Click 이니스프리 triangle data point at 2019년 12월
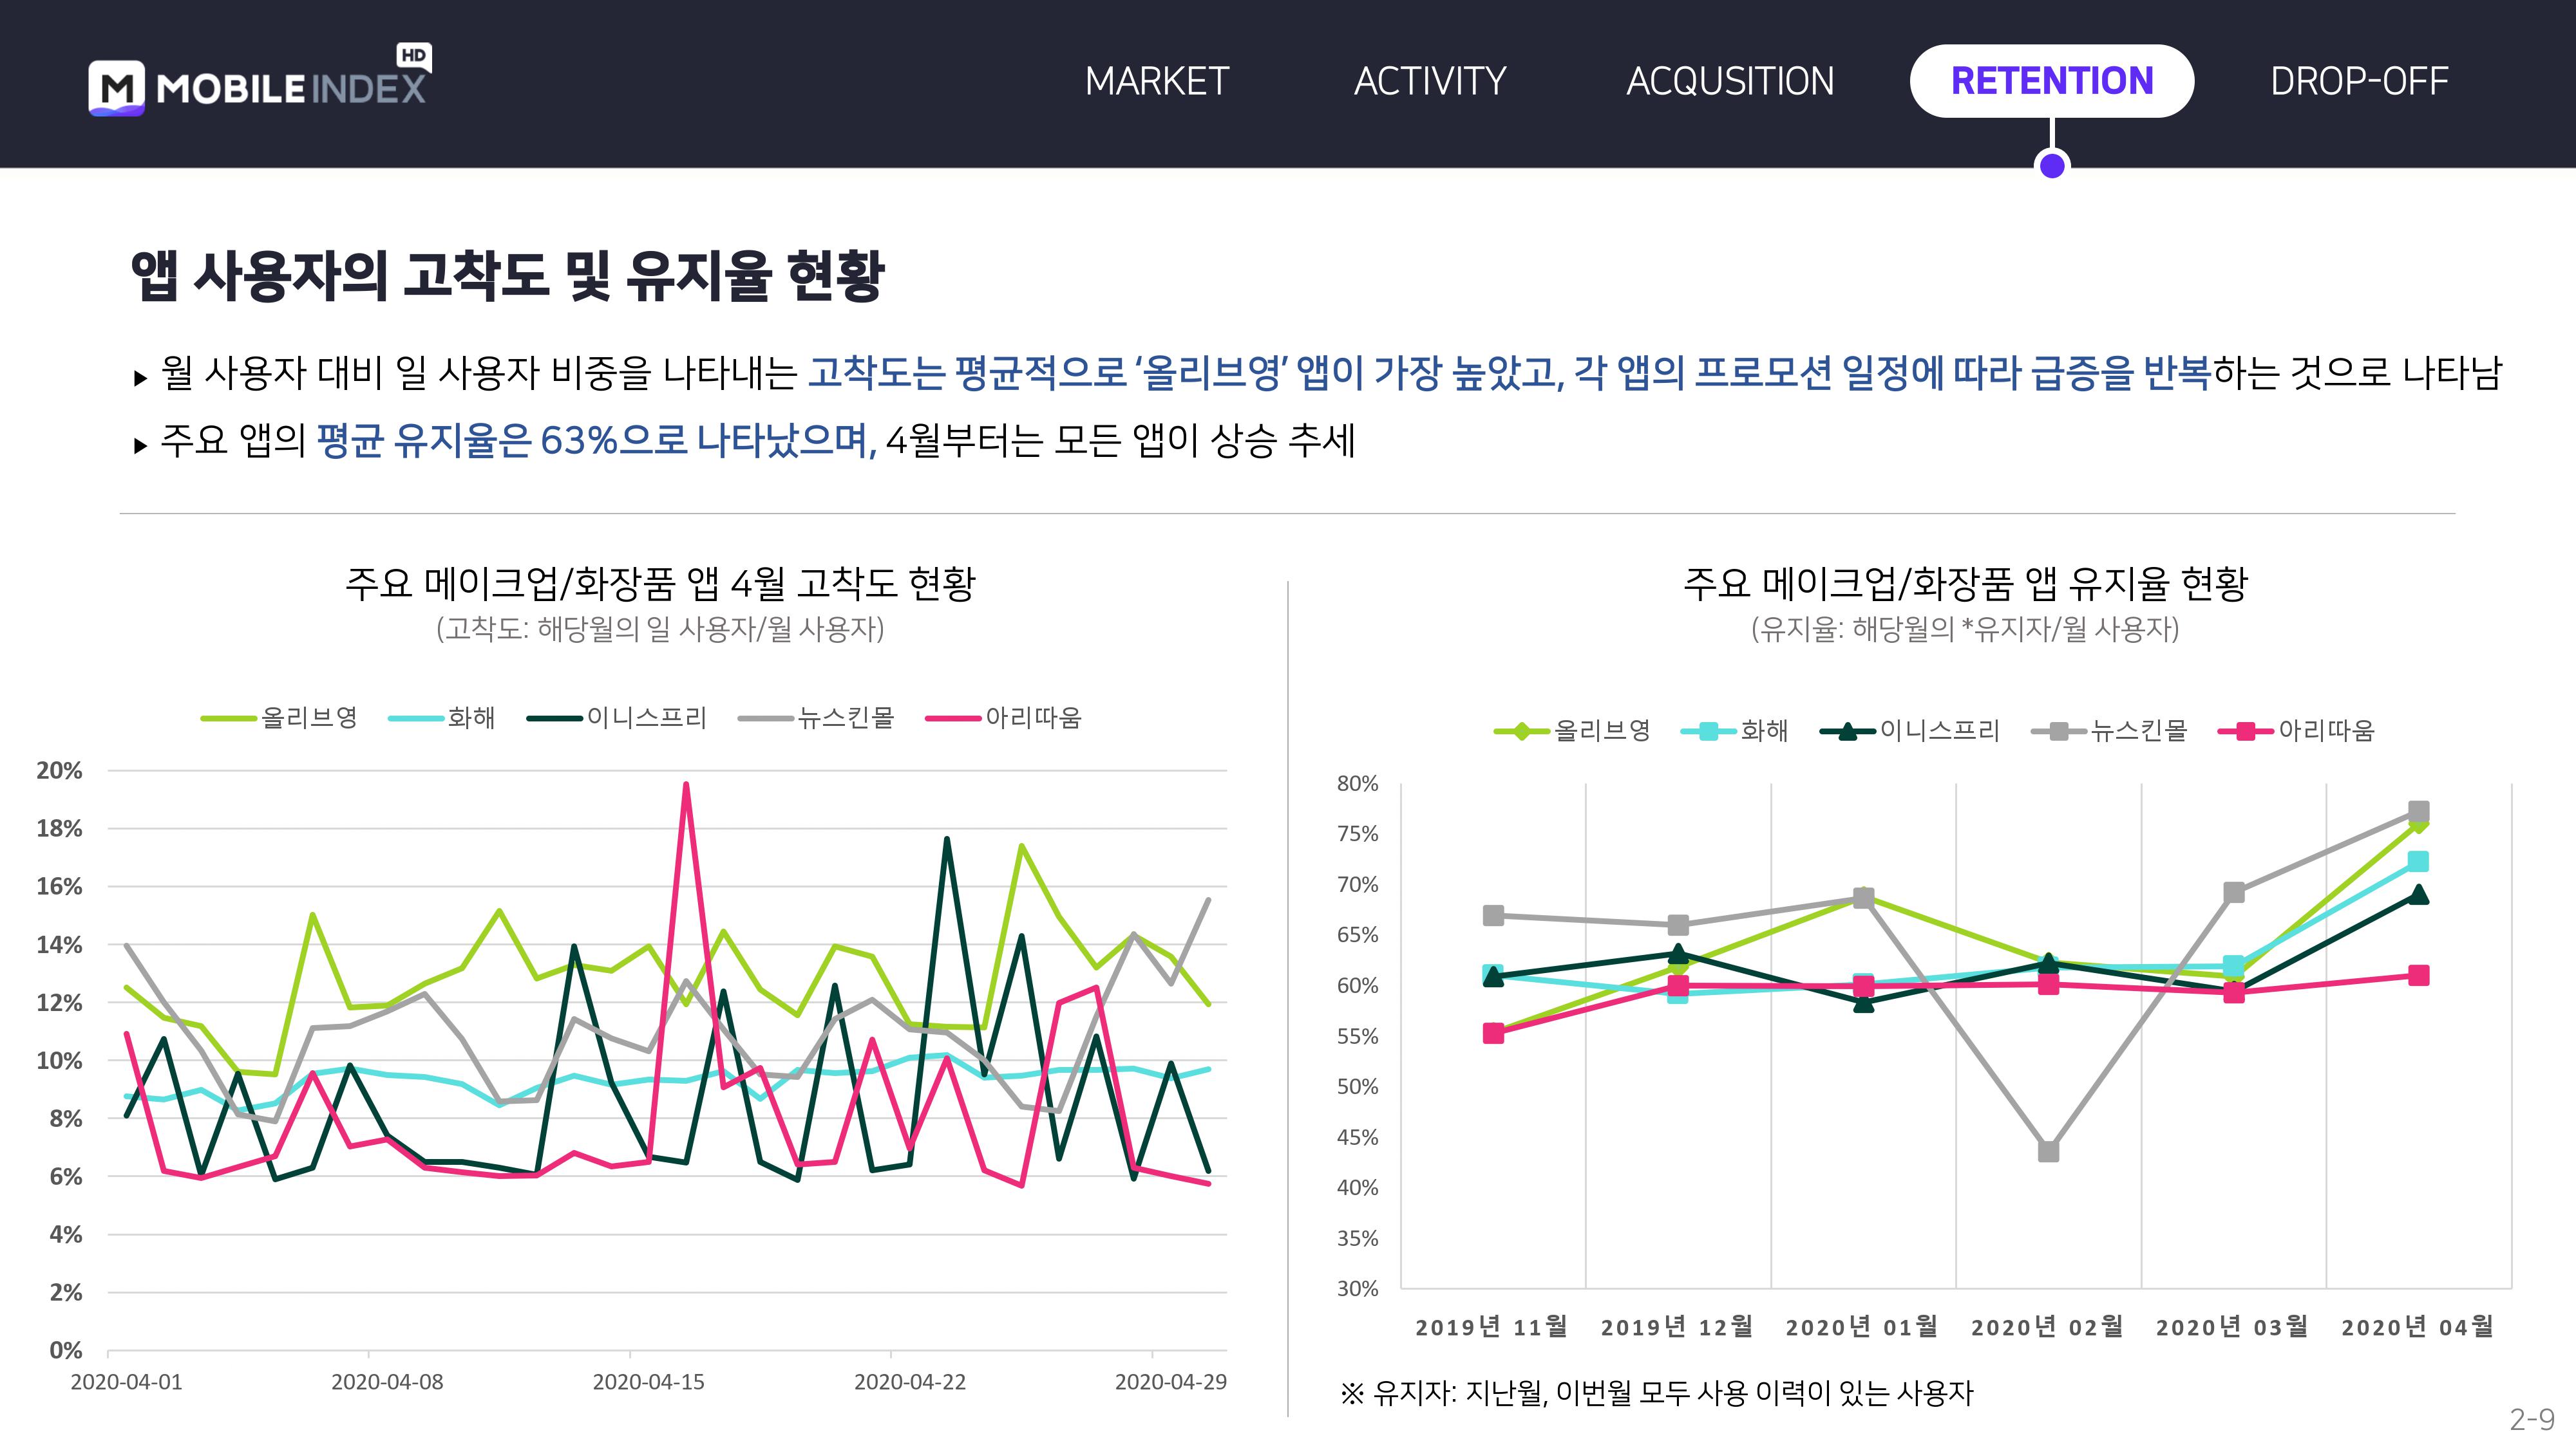Screen dimensions: 2576x1448 [1678, 953]
